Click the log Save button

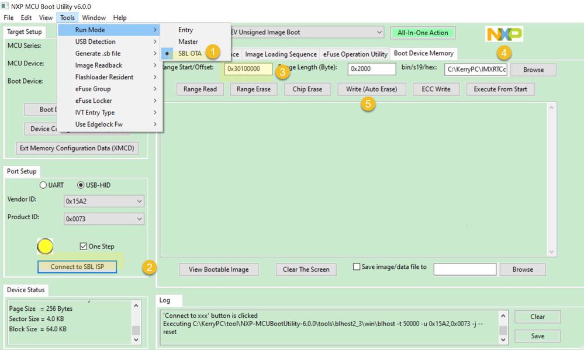point(537,336)
